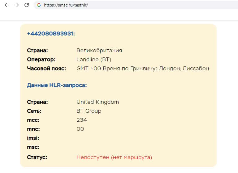Select the value United Kingdom

pos(98,102)
